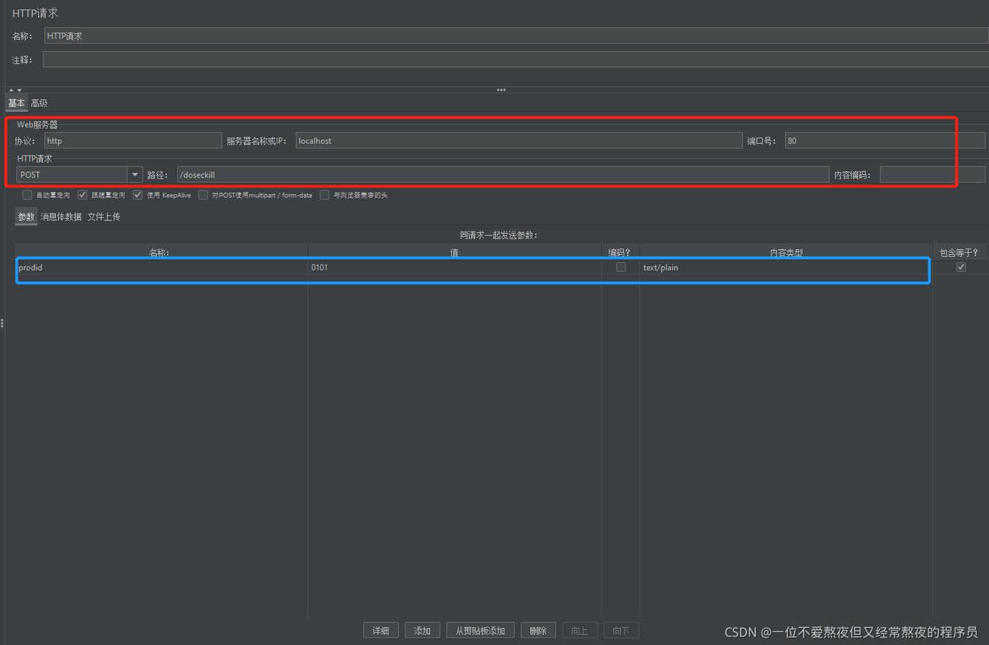Click the 删除 button
This screenshot has width=989, height=645.
coord(538,631)
